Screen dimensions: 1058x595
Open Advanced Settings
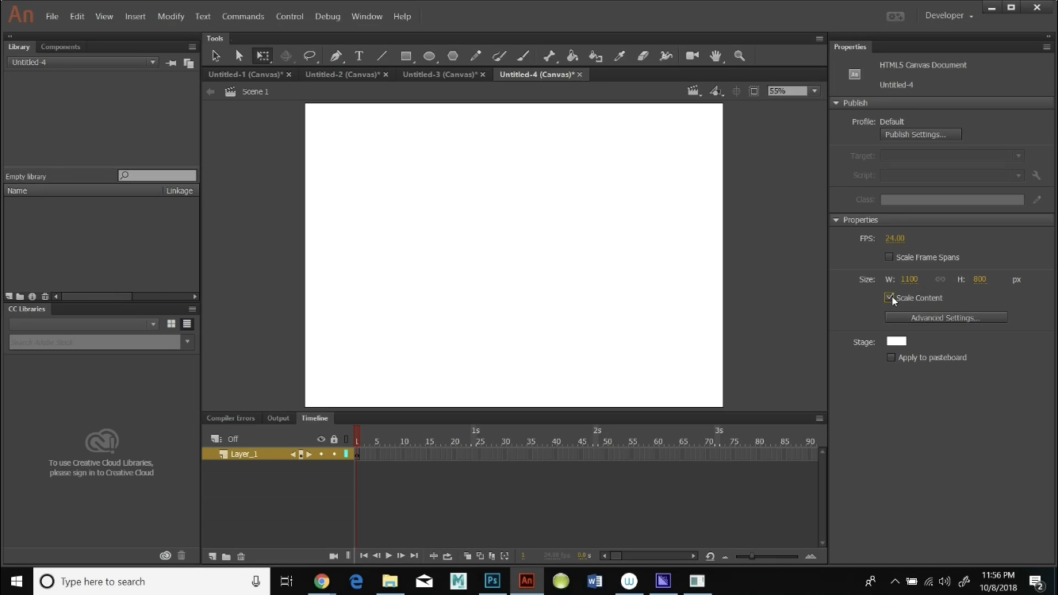tap(945, 317)
